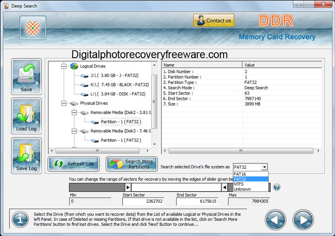
Task: Click the Start Sector input field
Action: pos(143,201)
